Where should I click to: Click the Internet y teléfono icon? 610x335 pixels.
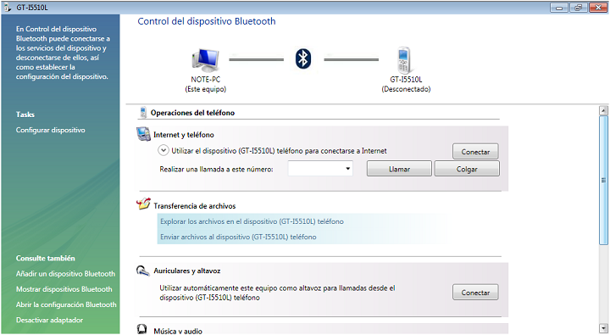(143, 134)
